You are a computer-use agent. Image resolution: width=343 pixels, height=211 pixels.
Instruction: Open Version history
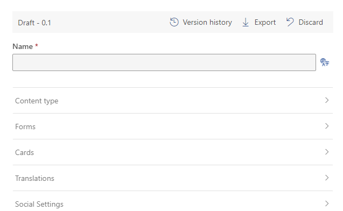(201, 22)
